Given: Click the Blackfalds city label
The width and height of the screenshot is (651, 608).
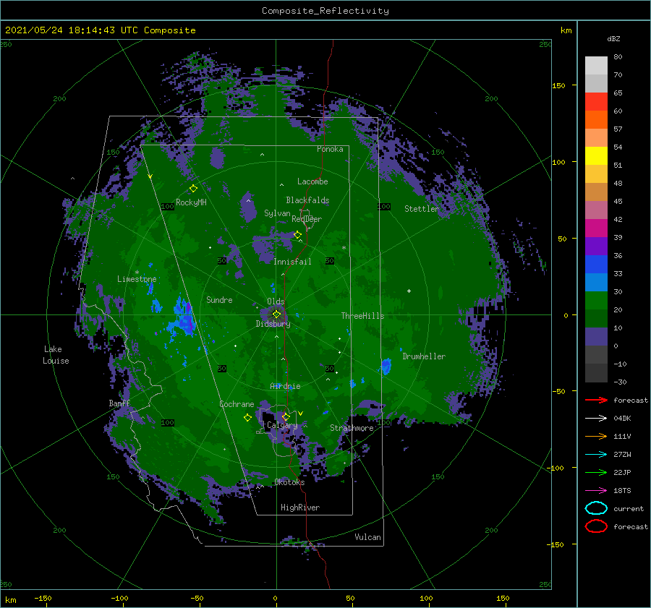Looking at the screenshot, I should (307, 200).
